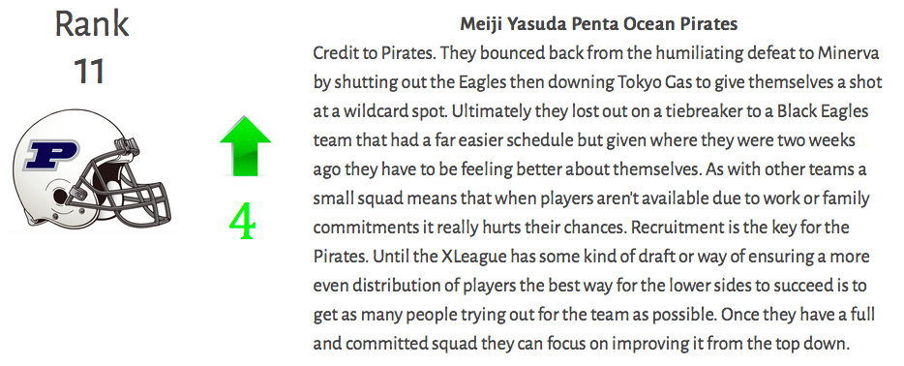Click the Meiji Yasuda Penta Ocean Pirates title
Viewport: 904px width, 366px height.
tap(598, 25)
